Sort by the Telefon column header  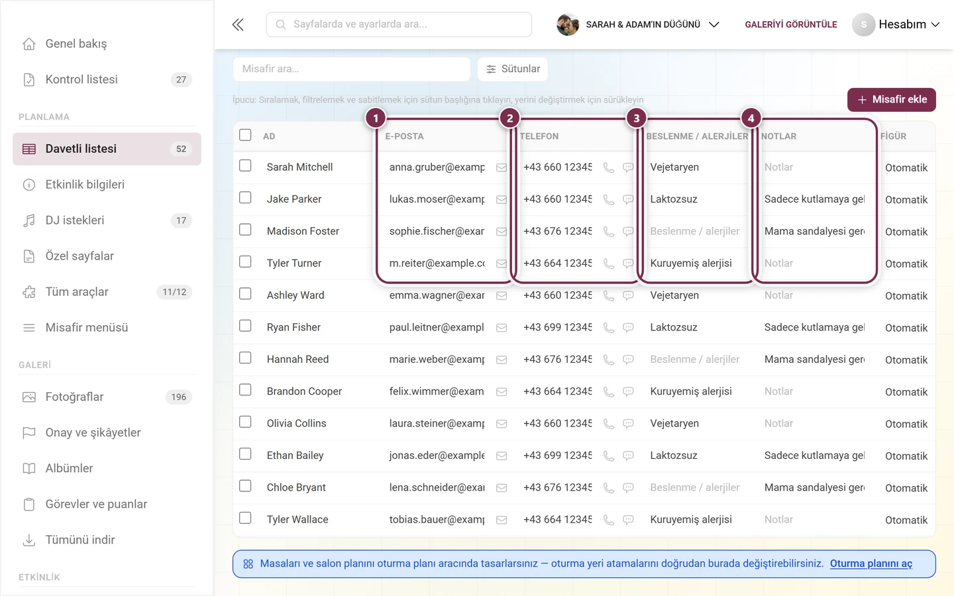coord(539,136)
